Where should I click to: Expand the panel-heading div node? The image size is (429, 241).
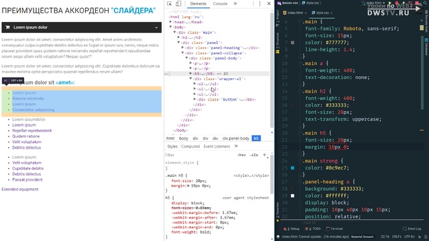click(183, 48)
